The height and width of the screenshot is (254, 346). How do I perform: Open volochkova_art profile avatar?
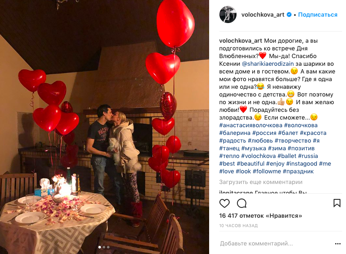228,15
